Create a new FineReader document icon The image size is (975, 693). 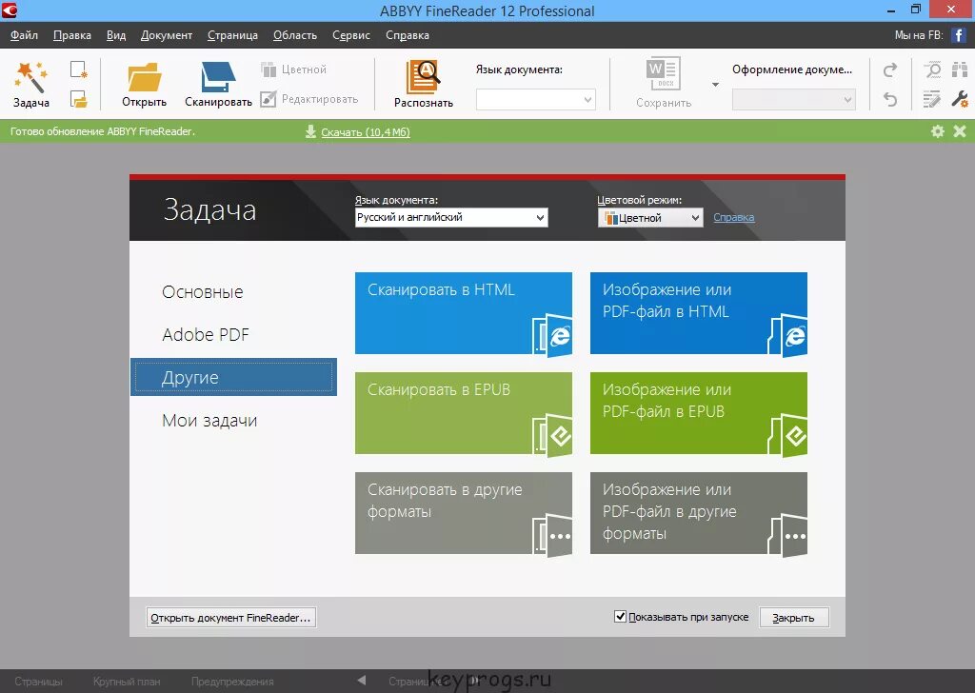coord(78,69)
